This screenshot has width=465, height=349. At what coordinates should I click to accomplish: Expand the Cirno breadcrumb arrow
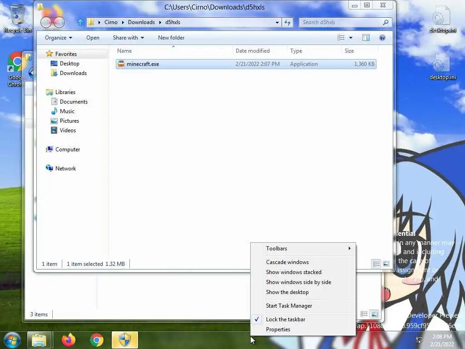point(123,22)
